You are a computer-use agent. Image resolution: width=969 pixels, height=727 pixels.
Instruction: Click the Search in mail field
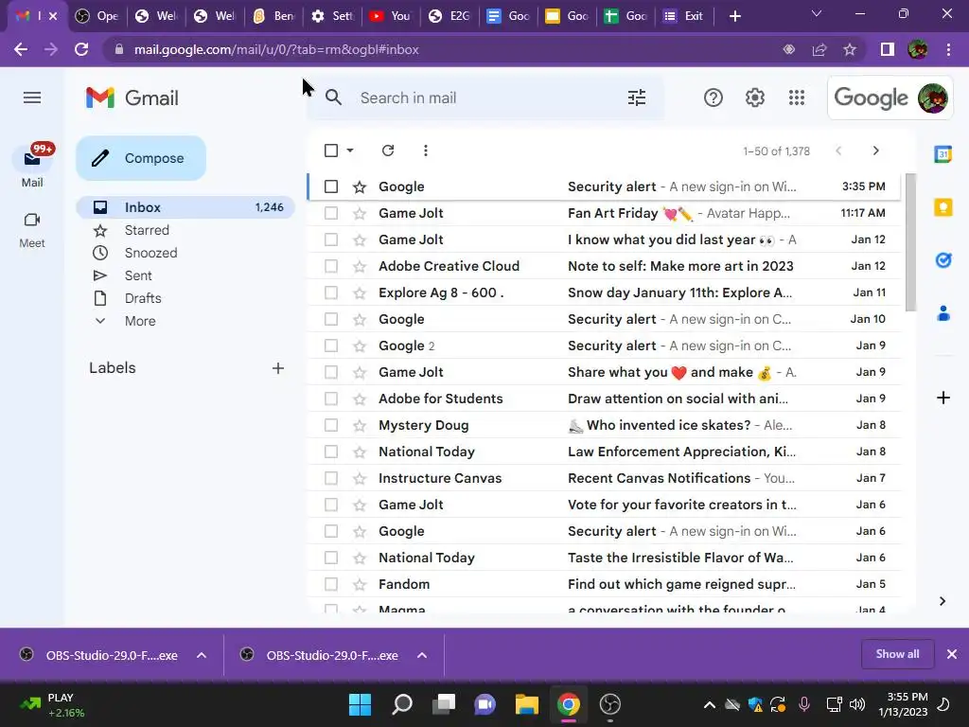tap(485, 98)
